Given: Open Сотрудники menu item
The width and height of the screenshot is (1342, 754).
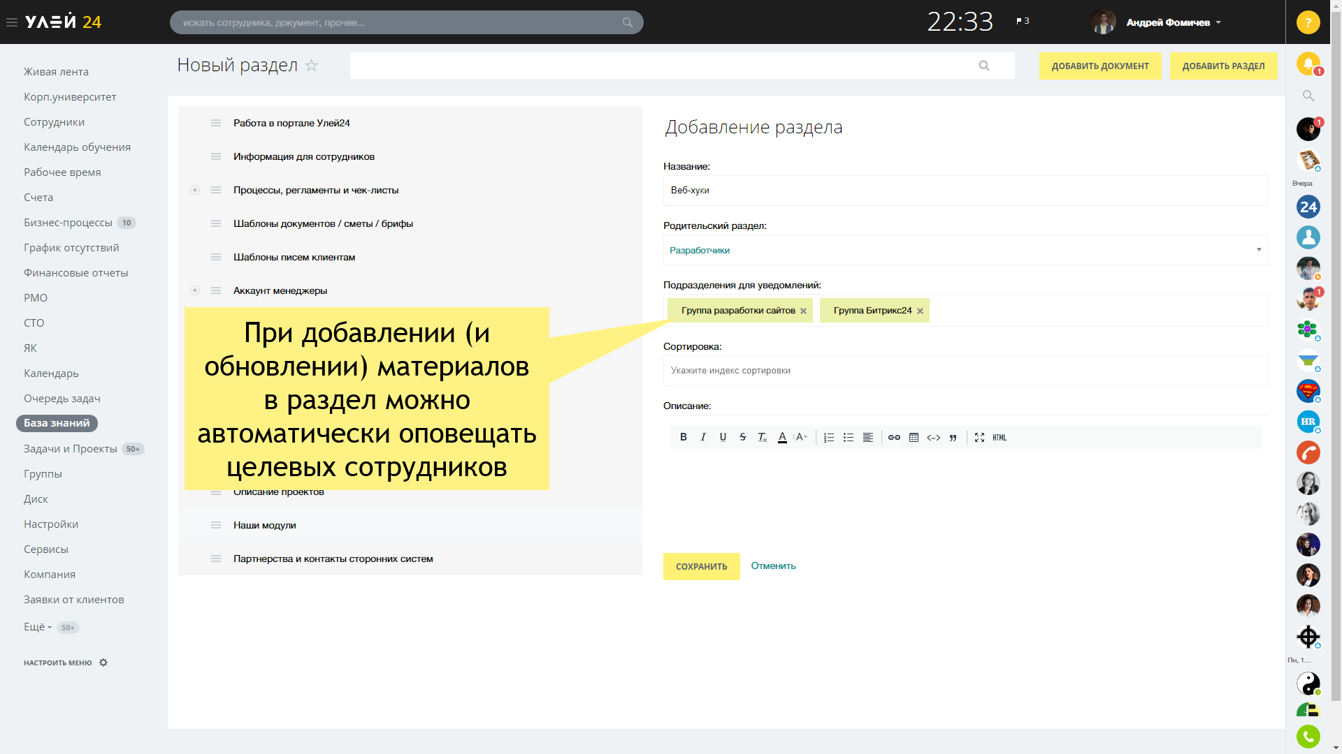Looking at the screenshot, I should 54,121.
